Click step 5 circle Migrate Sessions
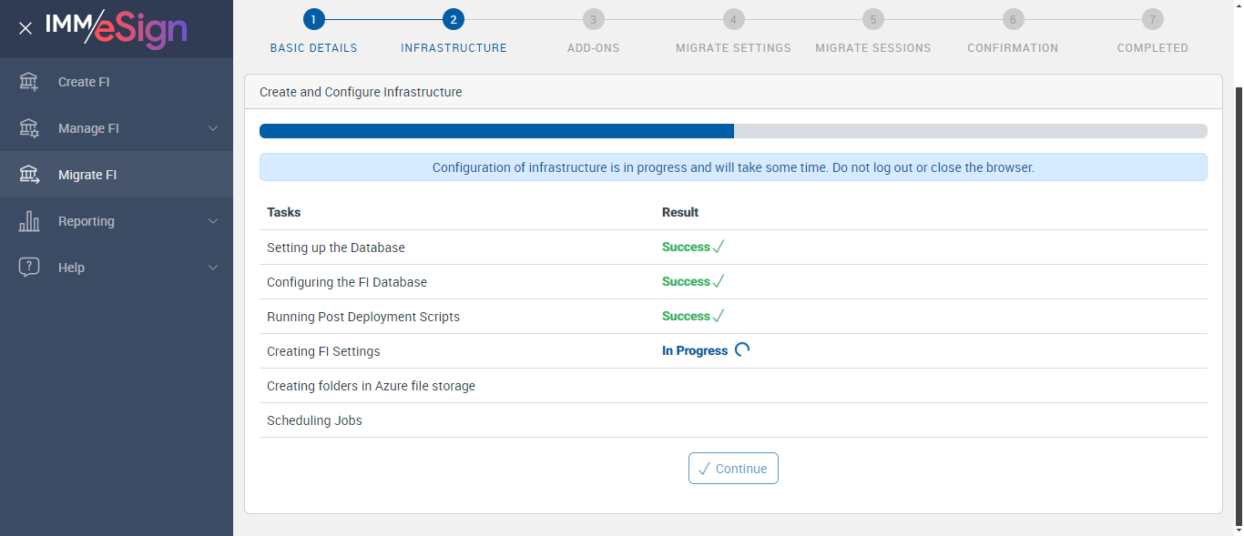This screenshot has width=1244, height=536. pyautogui.click(x=872, y=19)
